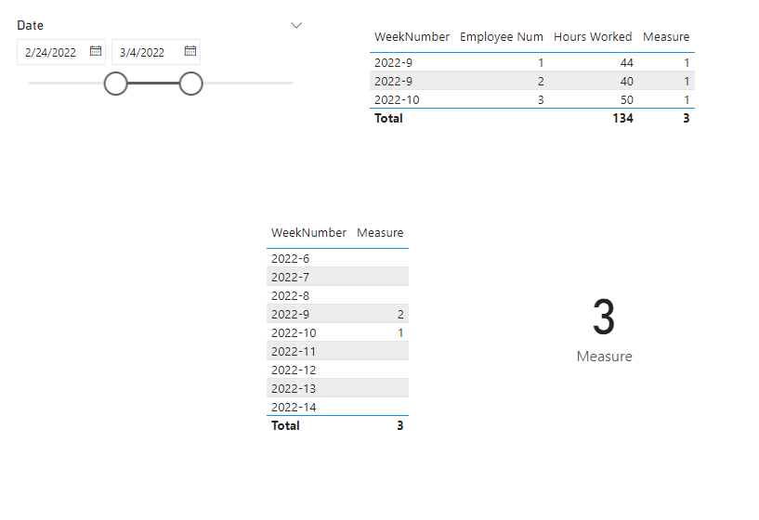Click the left handle of the date slider
Screen dimensions: 759x520
116,84
